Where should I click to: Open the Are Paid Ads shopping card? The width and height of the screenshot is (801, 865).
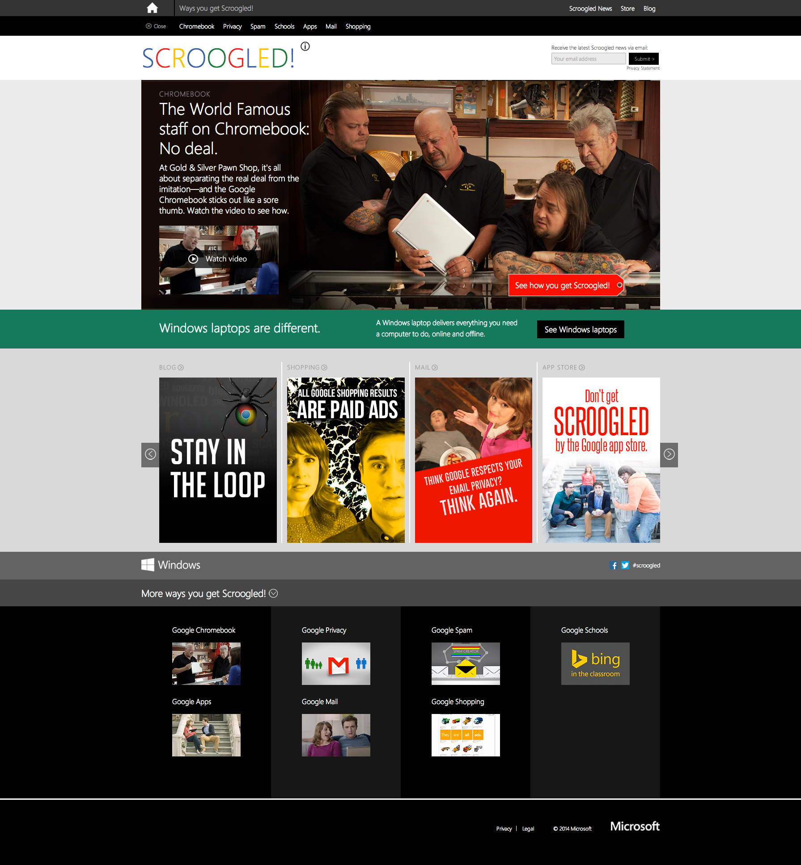tap(346, 460)
